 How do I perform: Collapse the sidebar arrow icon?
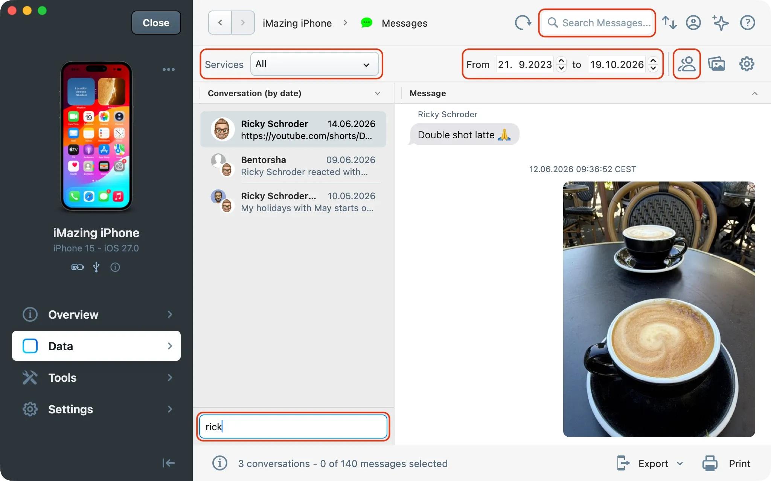(168, 463)
